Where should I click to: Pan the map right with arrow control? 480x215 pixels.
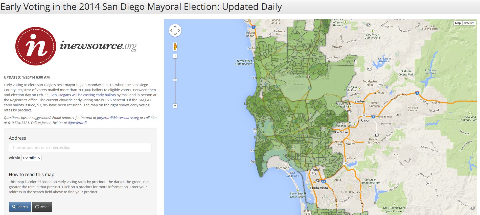pyautogui.click(x=179, y=30)
